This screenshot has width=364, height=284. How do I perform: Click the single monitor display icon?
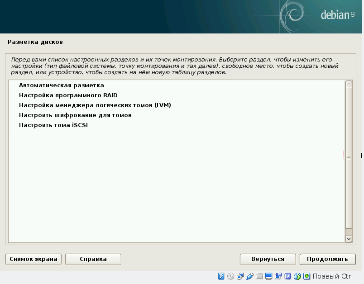coord(269,276)
